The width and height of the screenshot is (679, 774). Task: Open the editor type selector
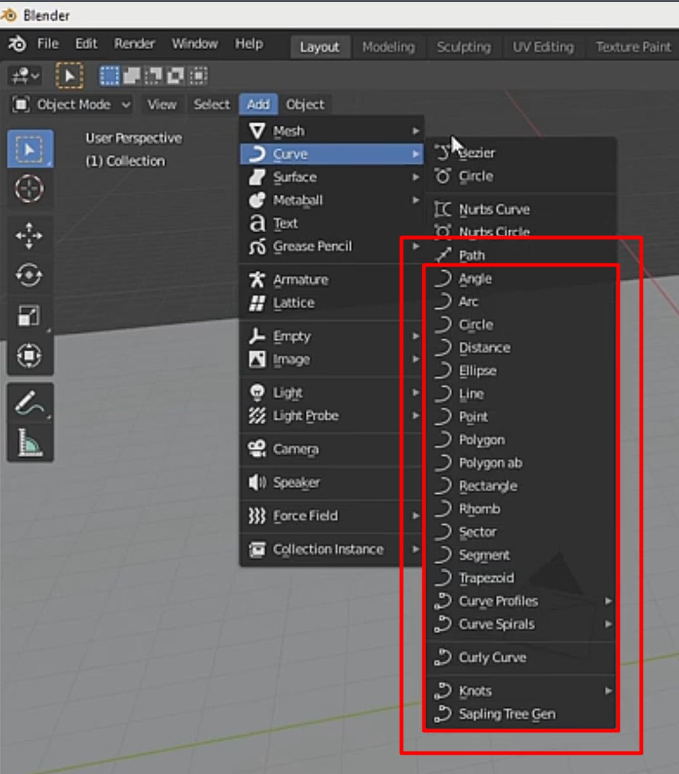(24, 76)
